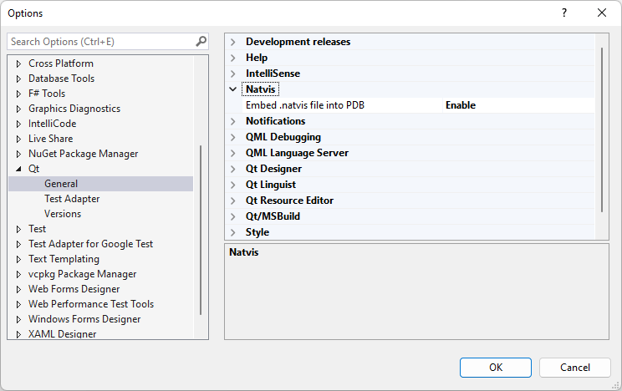The width and height of the screenshot is (622, 391).
Task: Open the Enable value dropdown
Action: (x=518, y=105)
